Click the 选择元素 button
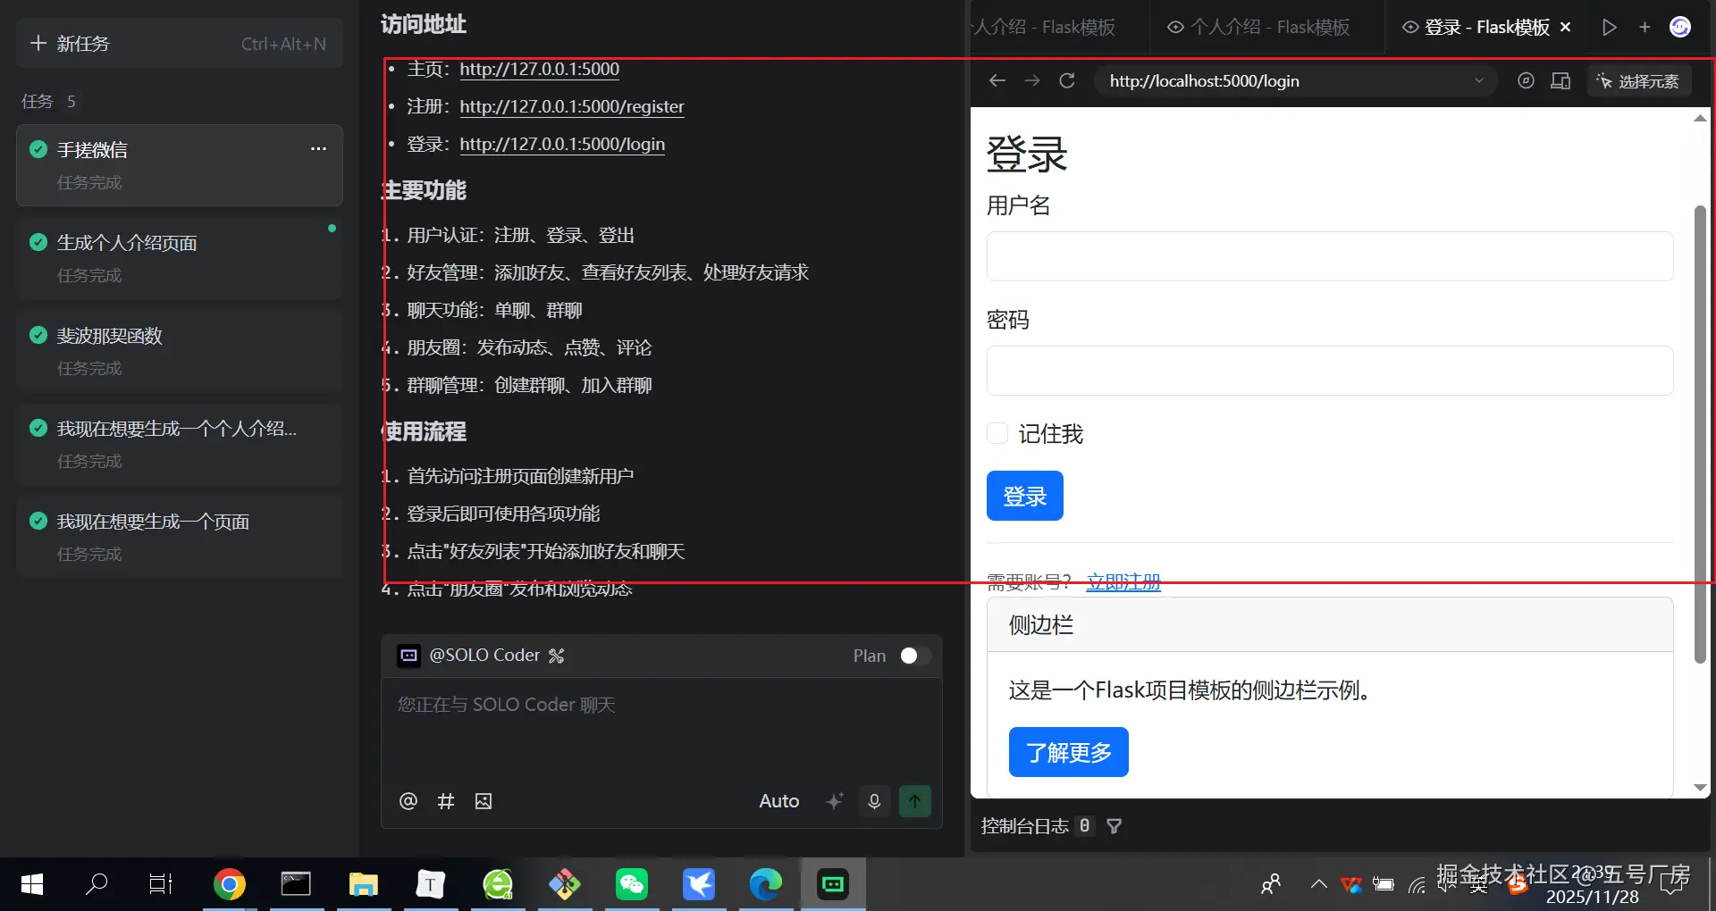 [x=1638, y=80]
